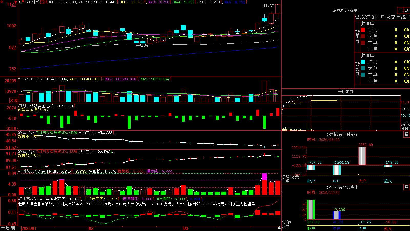
Task: Click the AI研究度2(10) indicator label
Action: (x=31, y=199)
